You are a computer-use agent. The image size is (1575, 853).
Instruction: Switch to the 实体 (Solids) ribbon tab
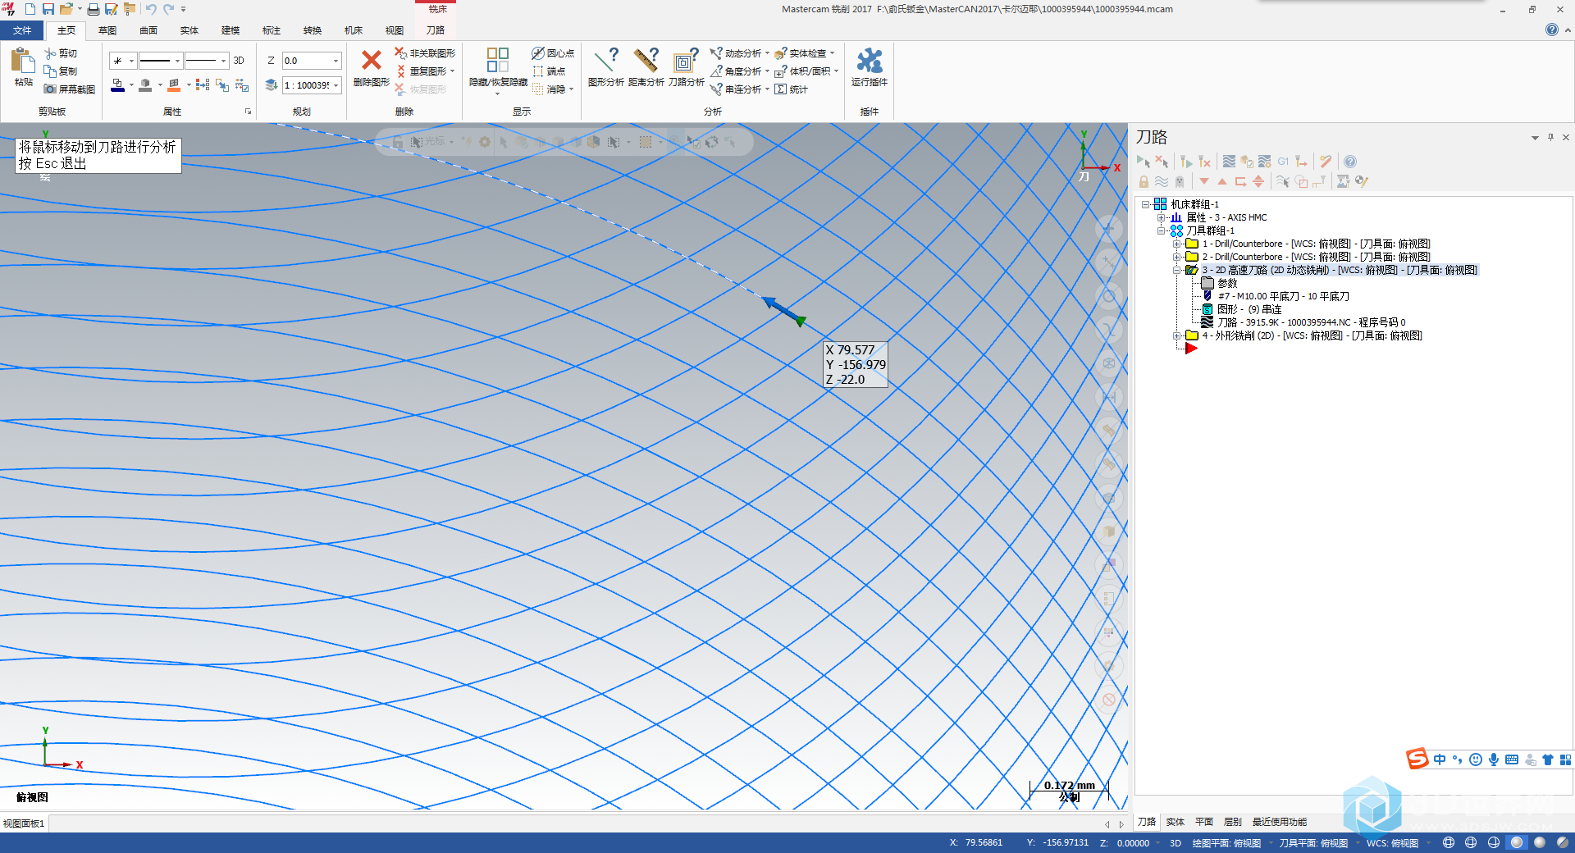(x=189, y=30)
